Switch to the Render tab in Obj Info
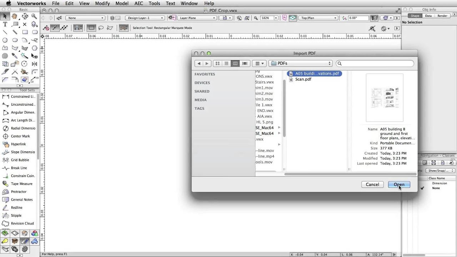457x257 pixels. point(442,16)
